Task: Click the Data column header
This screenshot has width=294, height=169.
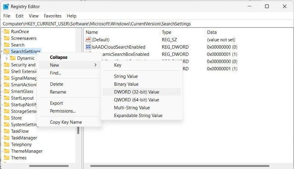Action: (212, 32)
